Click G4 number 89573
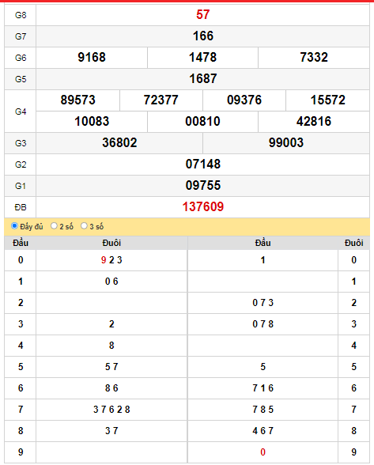This screenshot has width=374, height=465. (x=78, y=100)
